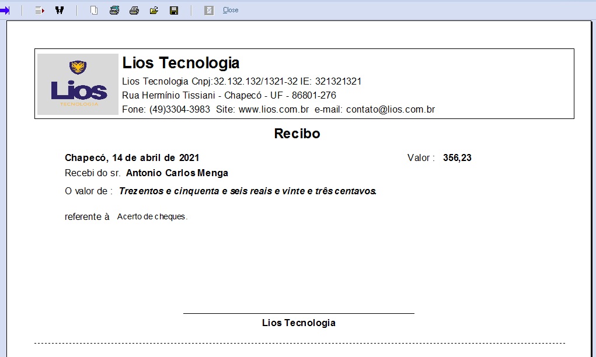Click the payer name Antonio Carlos Menga
Image resolution: width=596 pixels, height=357 pixels.
coord(177,173)
